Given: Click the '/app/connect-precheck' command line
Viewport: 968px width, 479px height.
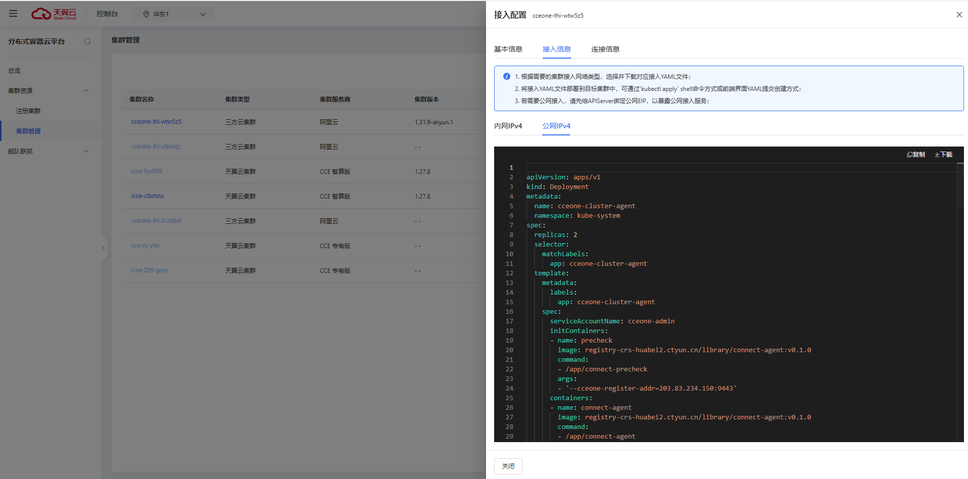Looking at the screenshot, I should click(x=602, y=369).
